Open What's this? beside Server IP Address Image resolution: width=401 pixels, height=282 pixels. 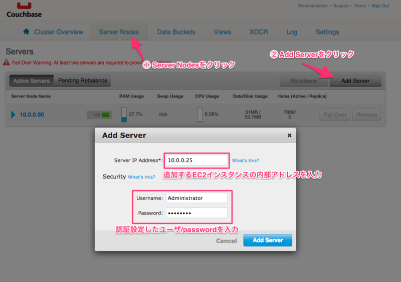coord(245,160)
